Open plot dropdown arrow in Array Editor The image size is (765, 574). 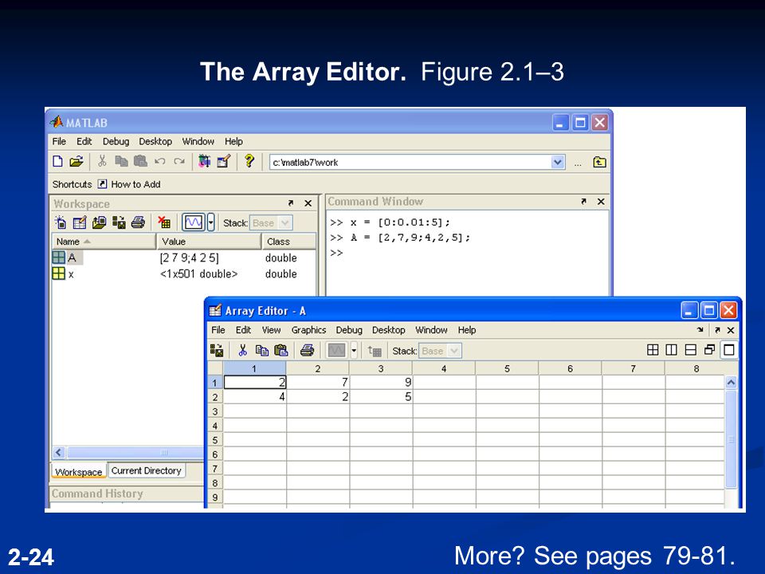(354, 350)
